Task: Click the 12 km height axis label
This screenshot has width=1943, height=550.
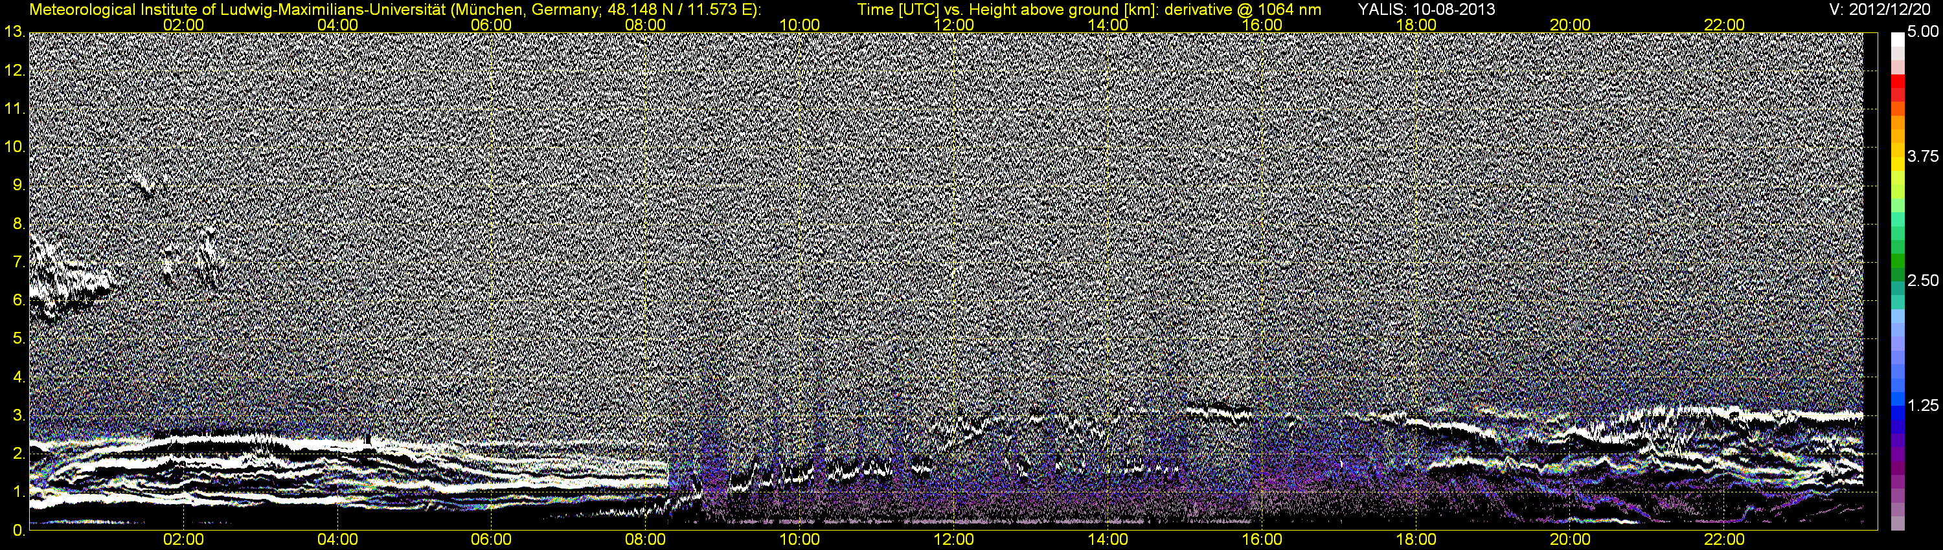Action: coord(14,70)
